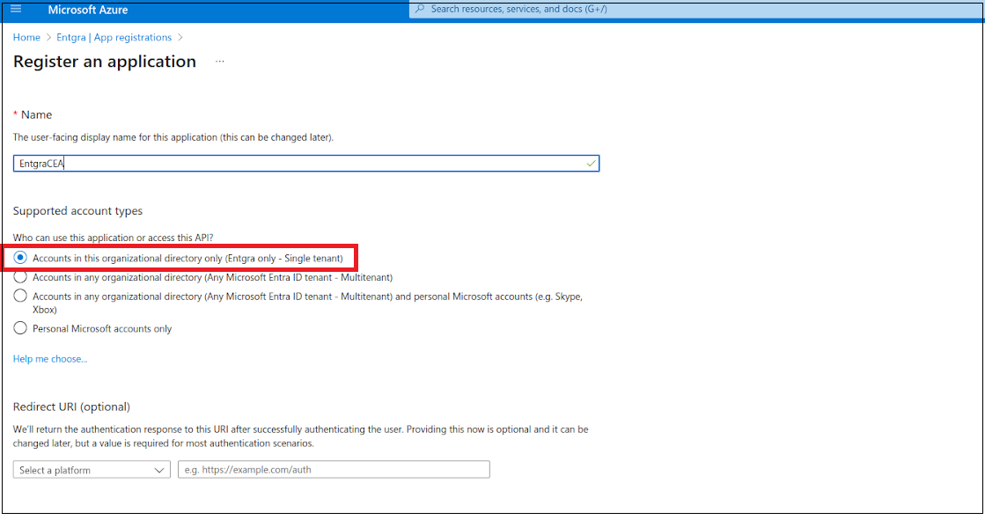Image resolution: width=985 pixels, height=520 pixels.
Task: Open Entgra | App registrations breadcrumb
Action: click(x=114, y=38)
